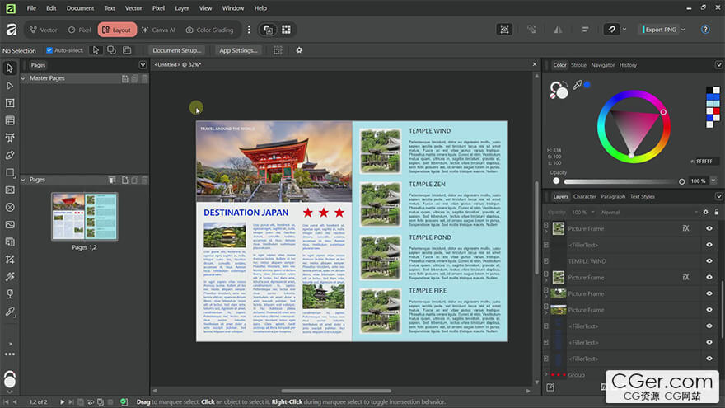Collapse the Master Pages section
This screenshot has width=725, height=408.
click(x=23, y=78)
